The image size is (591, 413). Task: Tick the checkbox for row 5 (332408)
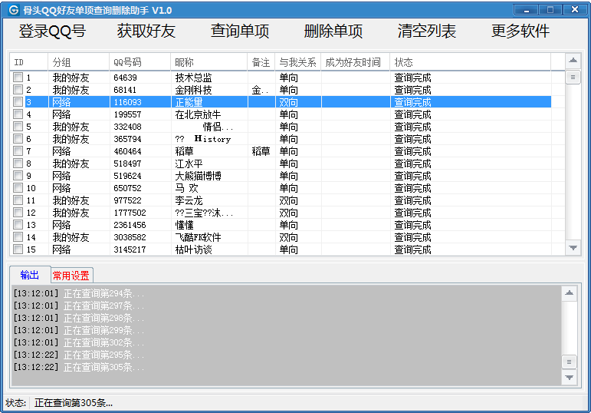point(18,127)
